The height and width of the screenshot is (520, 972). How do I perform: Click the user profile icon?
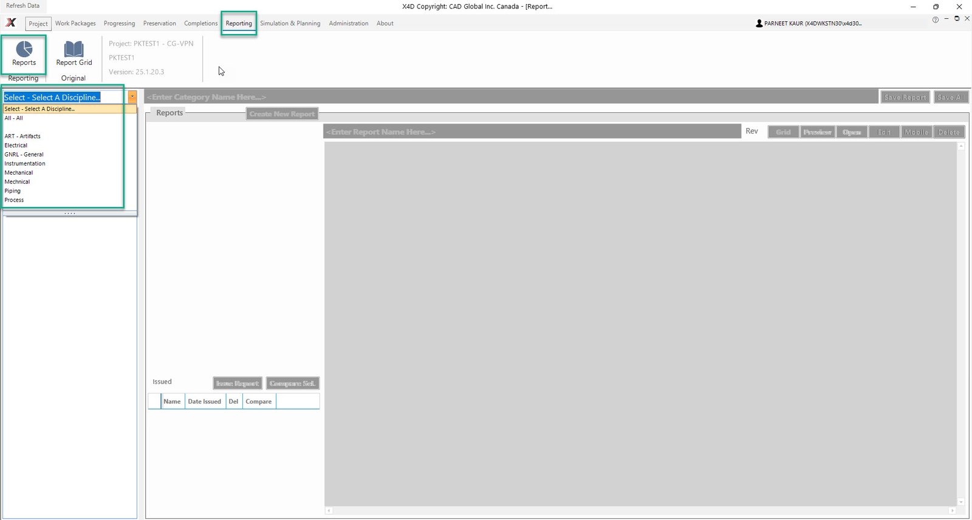pyautogui.click(x=759, y=24)
